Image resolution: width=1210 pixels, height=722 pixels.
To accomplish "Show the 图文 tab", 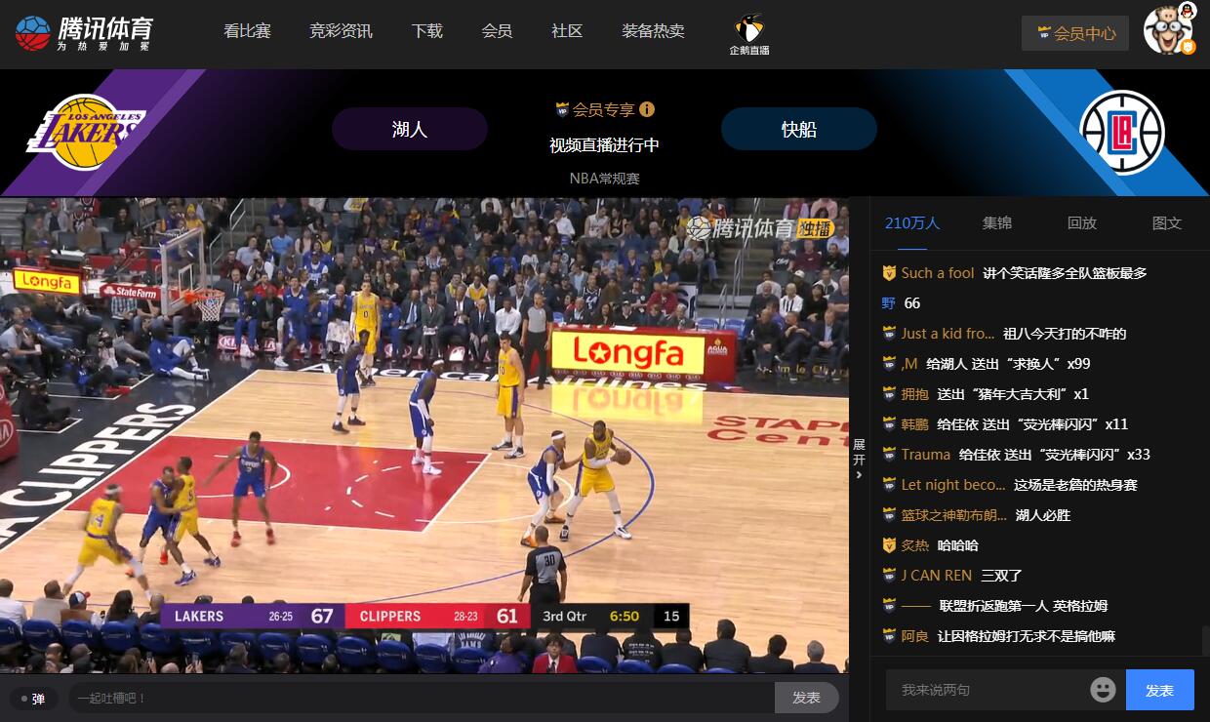I will 1167,223.
